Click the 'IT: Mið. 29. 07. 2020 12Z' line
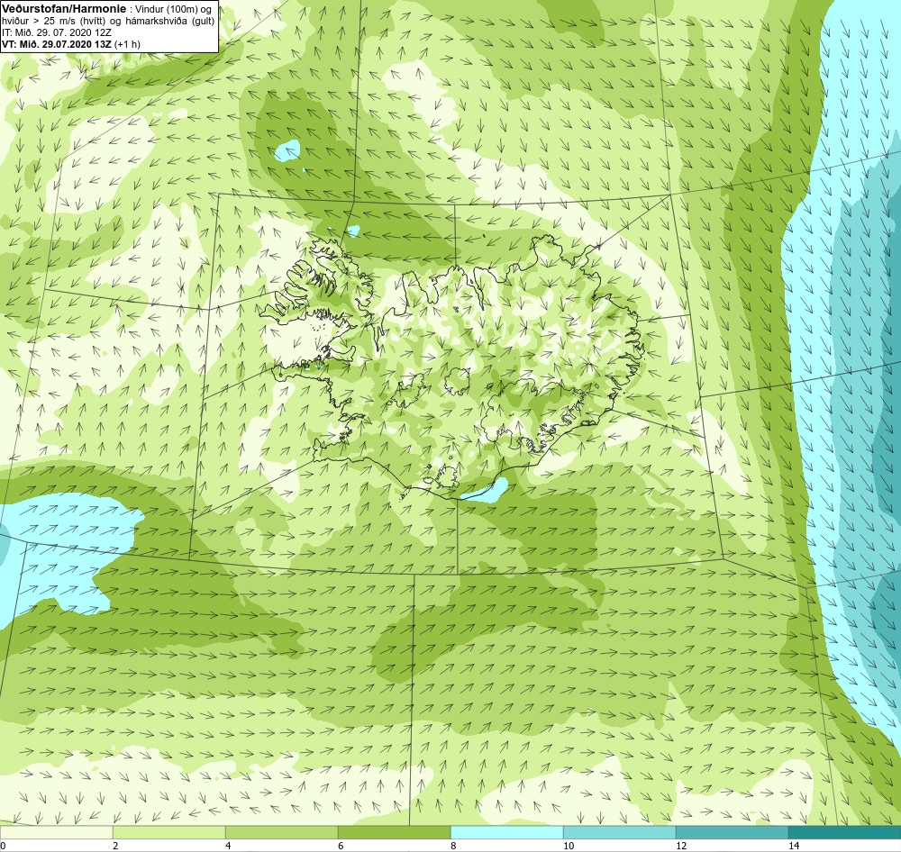Screen dimensions: 901x852 coord(57,32)
